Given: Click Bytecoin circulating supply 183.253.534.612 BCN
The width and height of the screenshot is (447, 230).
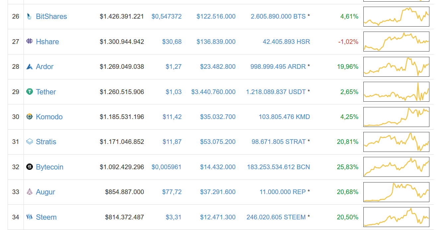Looking at the screenshot, I should pos(278,167).
